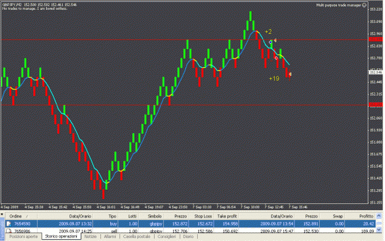Click the scroll up arrow in the order history list
The image size is (385, 241).
point(379,216)
